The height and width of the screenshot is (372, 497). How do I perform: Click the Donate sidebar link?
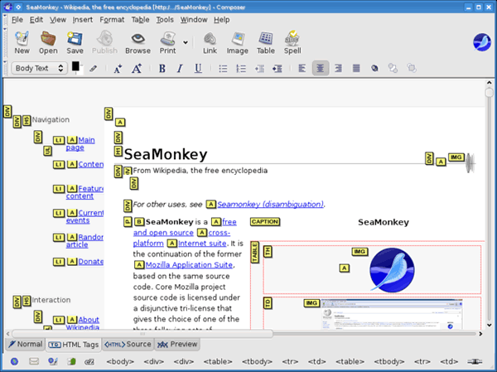[x=91, y=262]
